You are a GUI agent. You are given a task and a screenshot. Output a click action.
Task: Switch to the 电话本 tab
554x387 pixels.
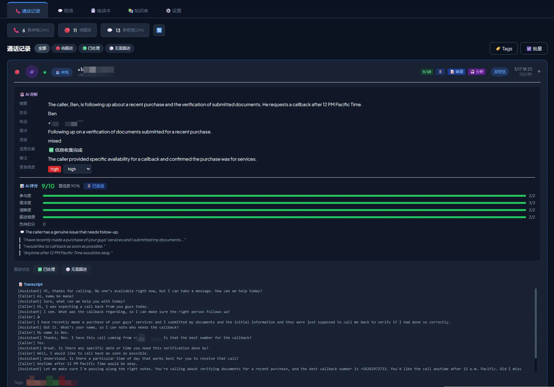point(101,10)
